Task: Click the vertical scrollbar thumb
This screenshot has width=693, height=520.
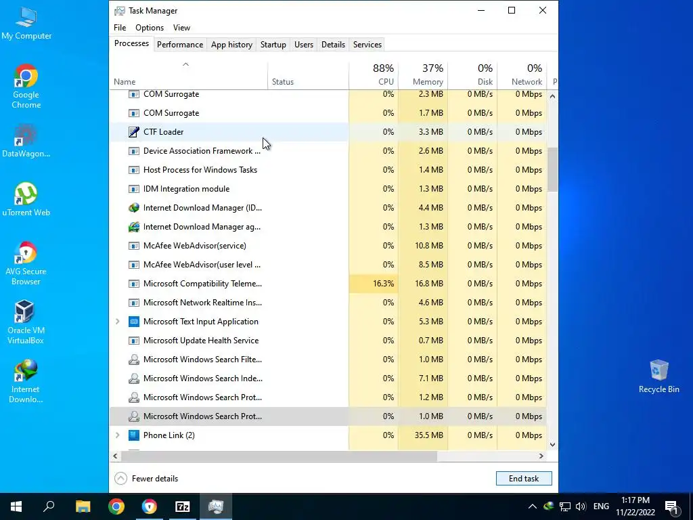Action: coord(552,169)
